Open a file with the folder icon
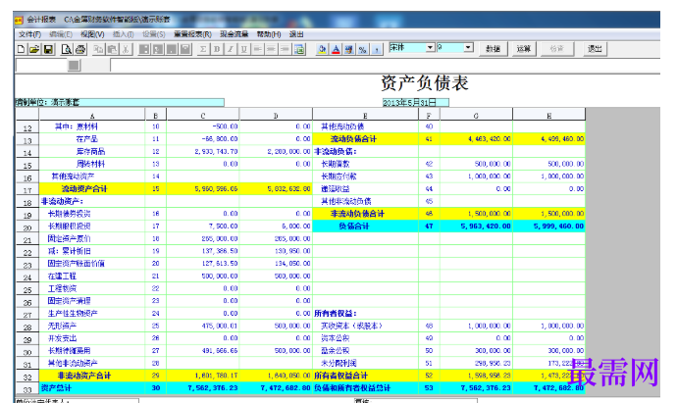This screenshot has width=677, height=403. (x=34, y=49)
